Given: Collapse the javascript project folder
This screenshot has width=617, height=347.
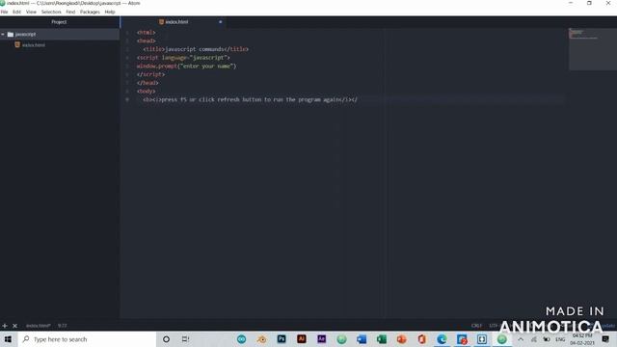Looking at the screenshot, I should coord(3,35).
